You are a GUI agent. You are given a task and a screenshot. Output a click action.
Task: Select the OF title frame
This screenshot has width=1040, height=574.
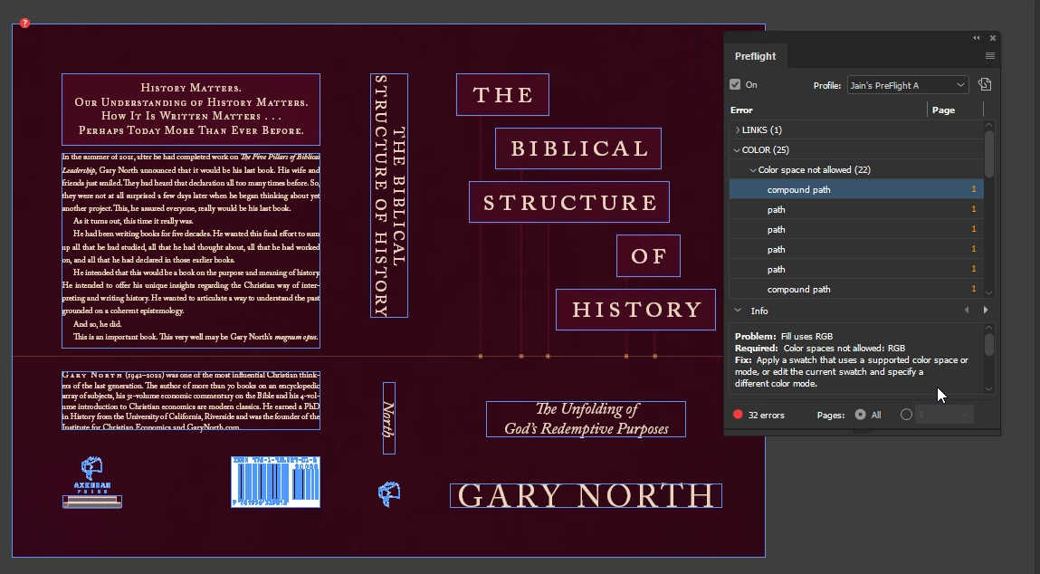coord(648,255)
